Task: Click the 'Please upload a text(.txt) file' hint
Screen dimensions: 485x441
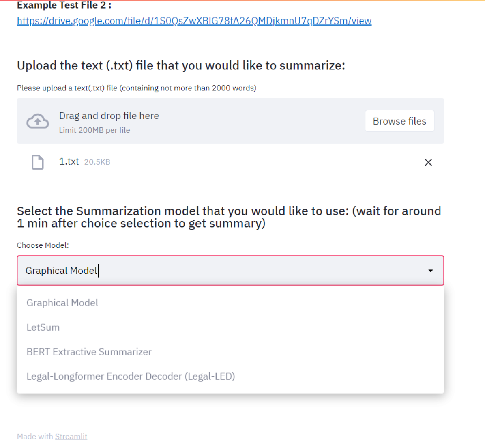Action: [x=136, y=88]
